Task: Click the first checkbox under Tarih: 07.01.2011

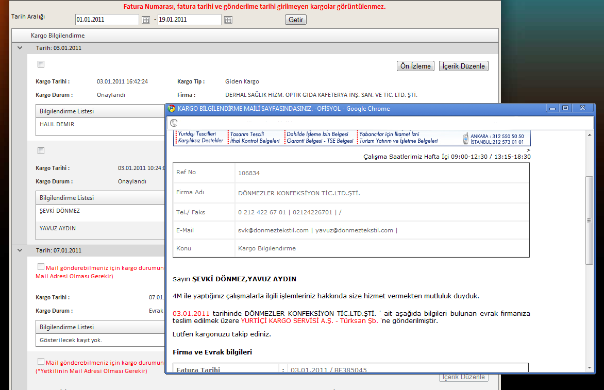Action: (x=41, y=267)
